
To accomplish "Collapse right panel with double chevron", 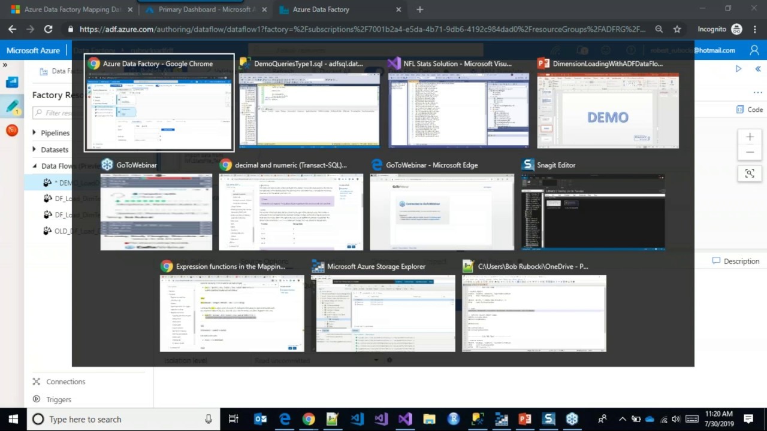I will point(757,69).
